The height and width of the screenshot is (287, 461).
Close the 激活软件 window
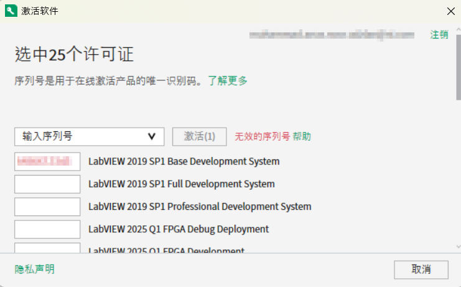coord(450,11)
